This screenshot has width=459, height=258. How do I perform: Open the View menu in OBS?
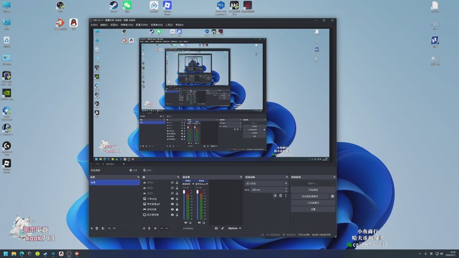(x=114, y=25)
